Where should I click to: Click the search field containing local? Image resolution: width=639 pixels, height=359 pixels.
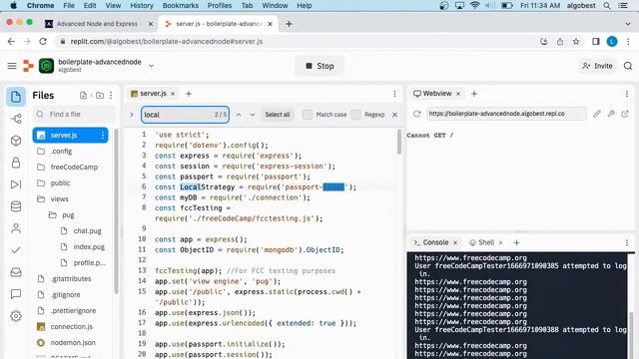tap(185, 115)
